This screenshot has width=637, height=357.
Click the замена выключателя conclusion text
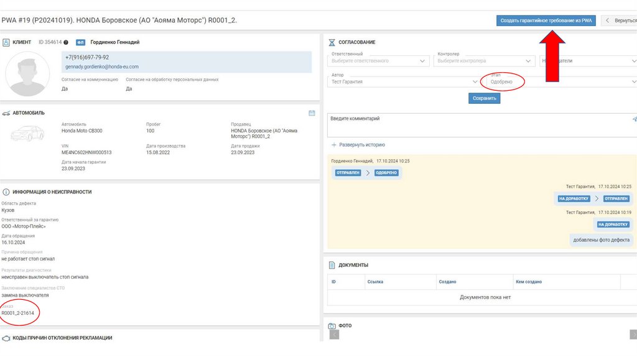click(25, 295)
